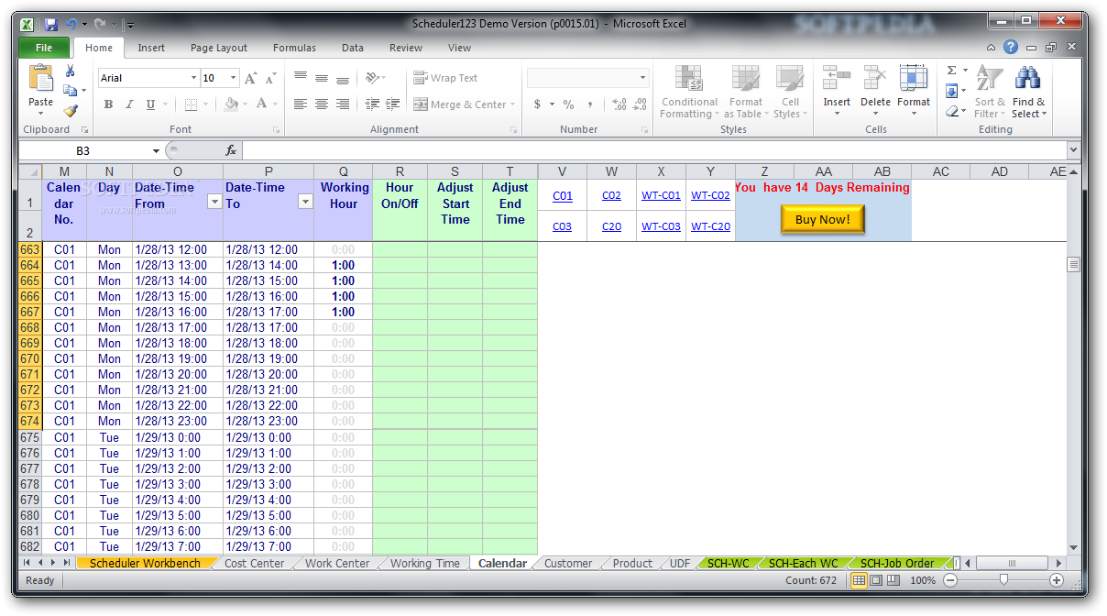Toggle Center text alignment
Screen dimensions: 1107x616
[322, 104]
